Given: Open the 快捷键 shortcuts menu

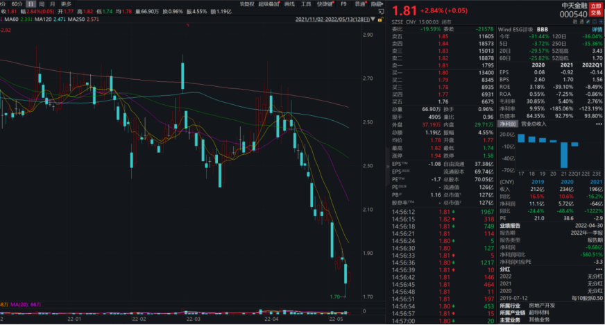Looking at the screenshot, I should 325,4.
